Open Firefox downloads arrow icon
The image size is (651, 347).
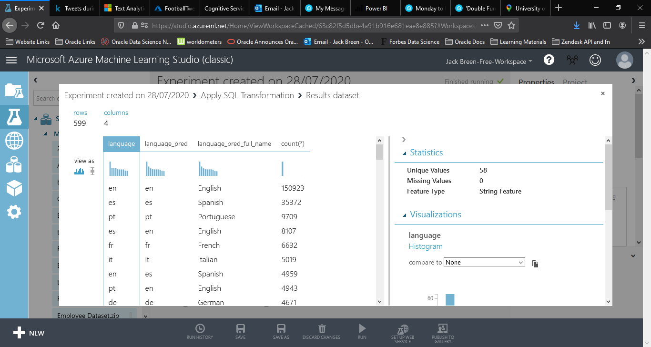tap(577, 25)
